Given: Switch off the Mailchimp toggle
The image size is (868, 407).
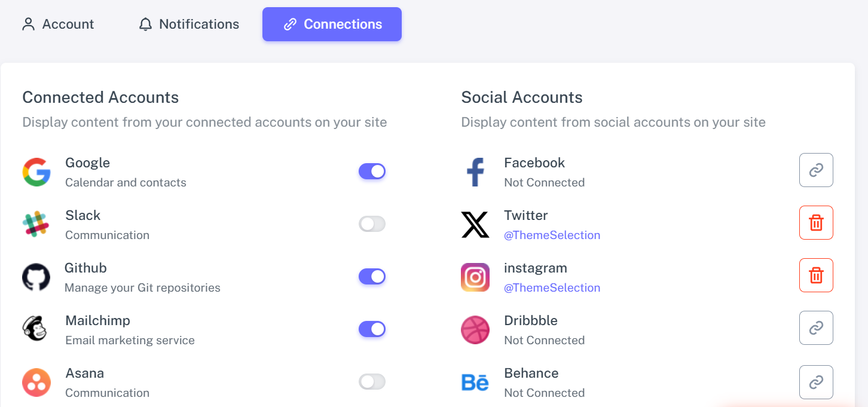Looking at the screenshot, I should pyautogui.click(x=372, y=329).
